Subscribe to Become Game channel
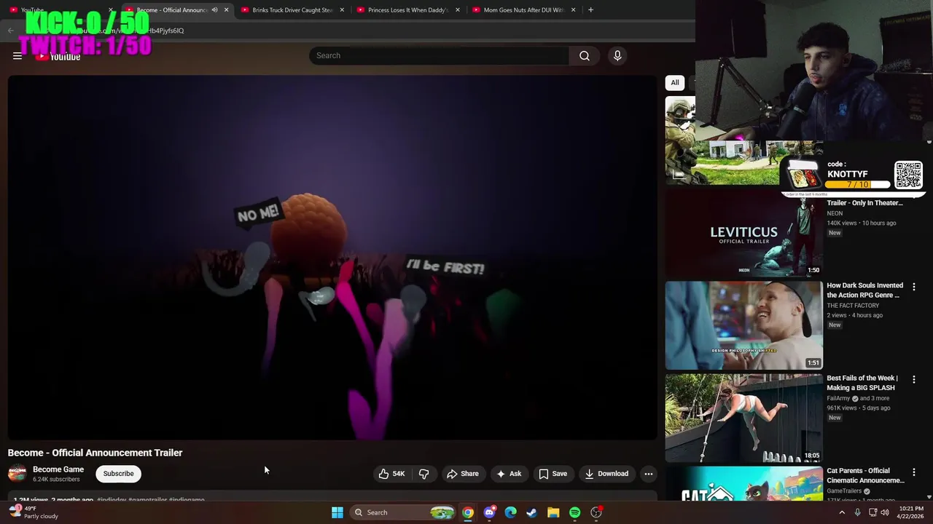 [x=118, y=474]
